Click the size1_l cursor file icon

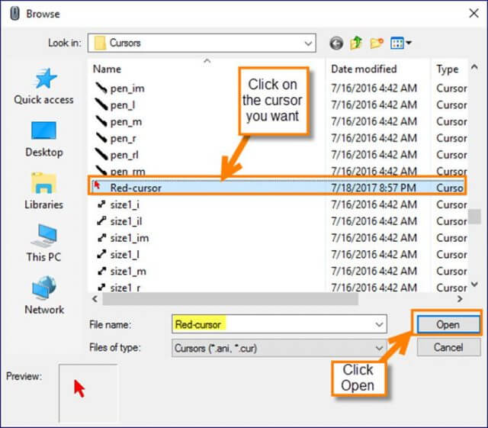click(101, 254)
